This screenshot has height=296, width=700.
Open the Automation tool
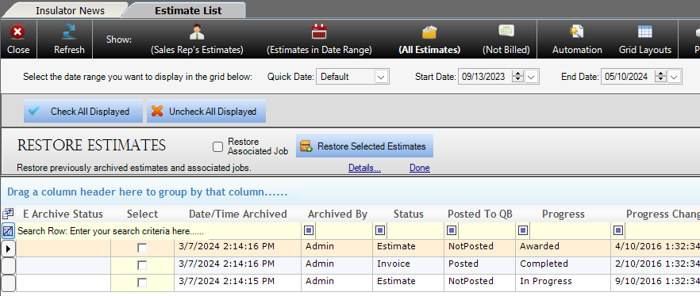(577, 39)
